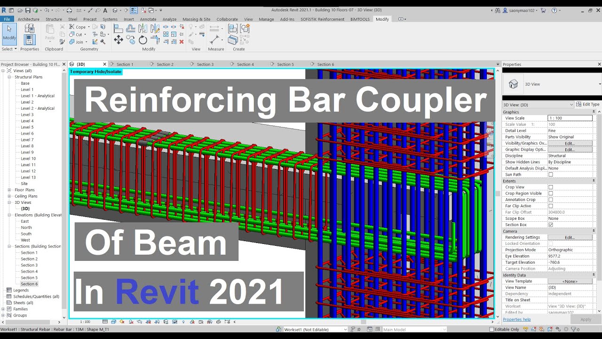The width and height of the screenshot is (602, 339).
Task: Uncheck the Section Box checkbox
Action: click(551, 225)
